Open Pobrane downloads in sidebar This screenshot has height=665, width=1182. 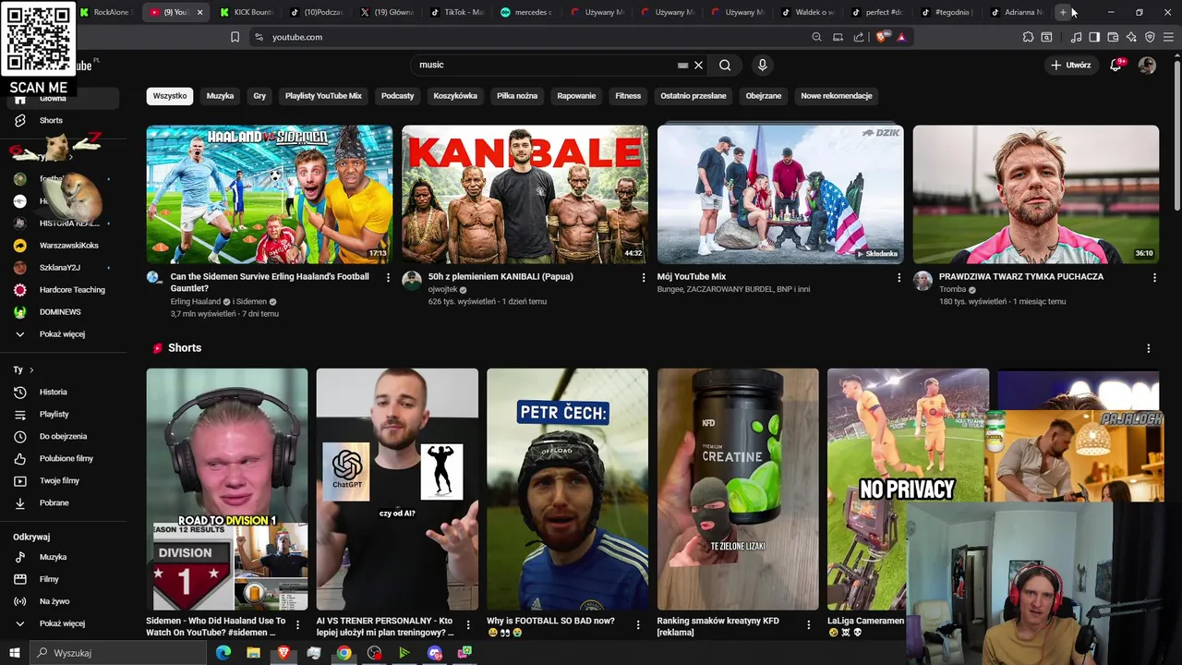click(54, 502)
